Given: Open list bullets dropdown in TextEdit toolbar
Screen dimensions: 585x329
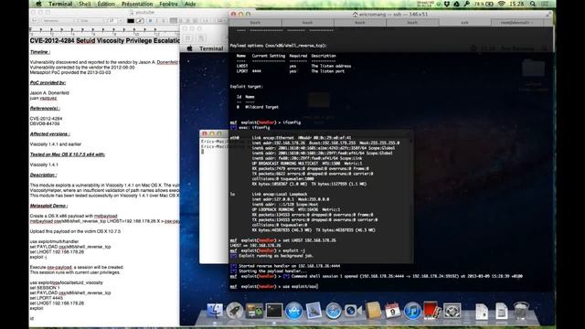Looking at the screenshot, I should 221,21.
